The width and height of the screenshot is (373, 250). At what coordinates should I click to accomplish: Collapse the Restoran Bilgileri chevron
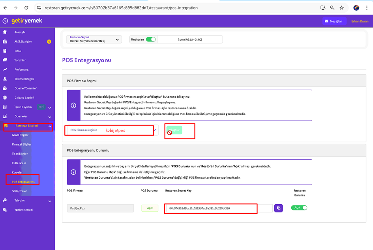pyautogui.click(x=50, y=126)
